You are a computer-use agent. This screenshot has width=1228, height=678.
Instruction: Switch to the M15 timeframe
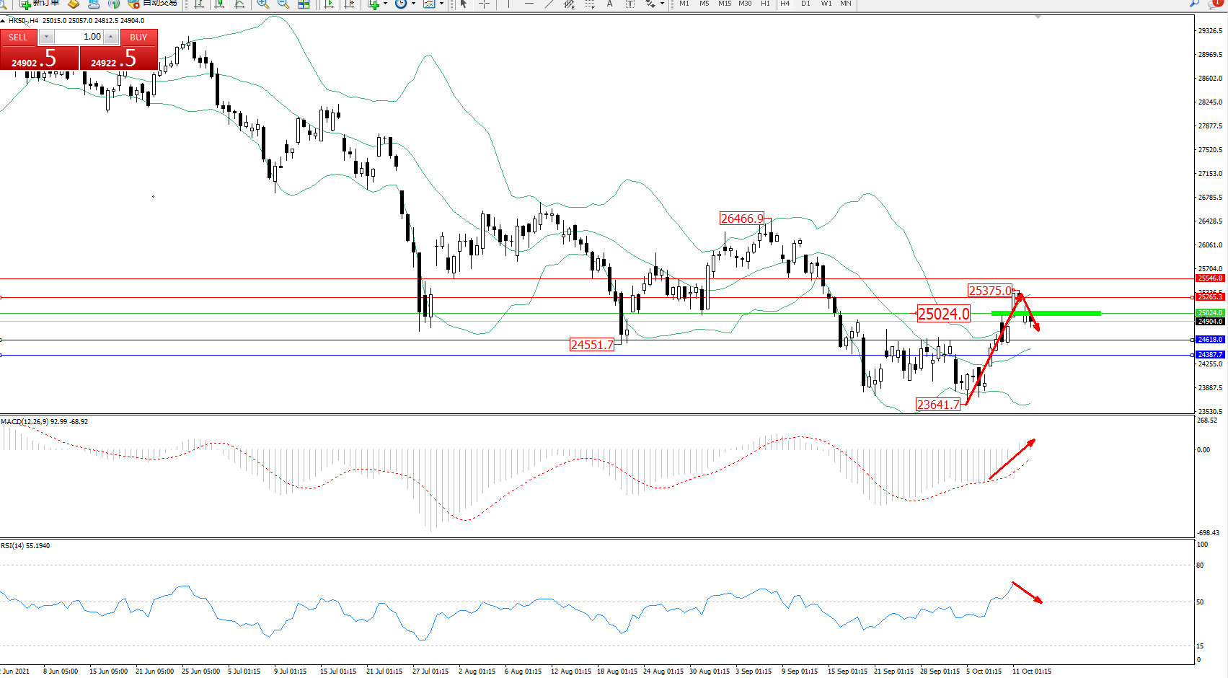pyautogui.click(x=724, y=4)
